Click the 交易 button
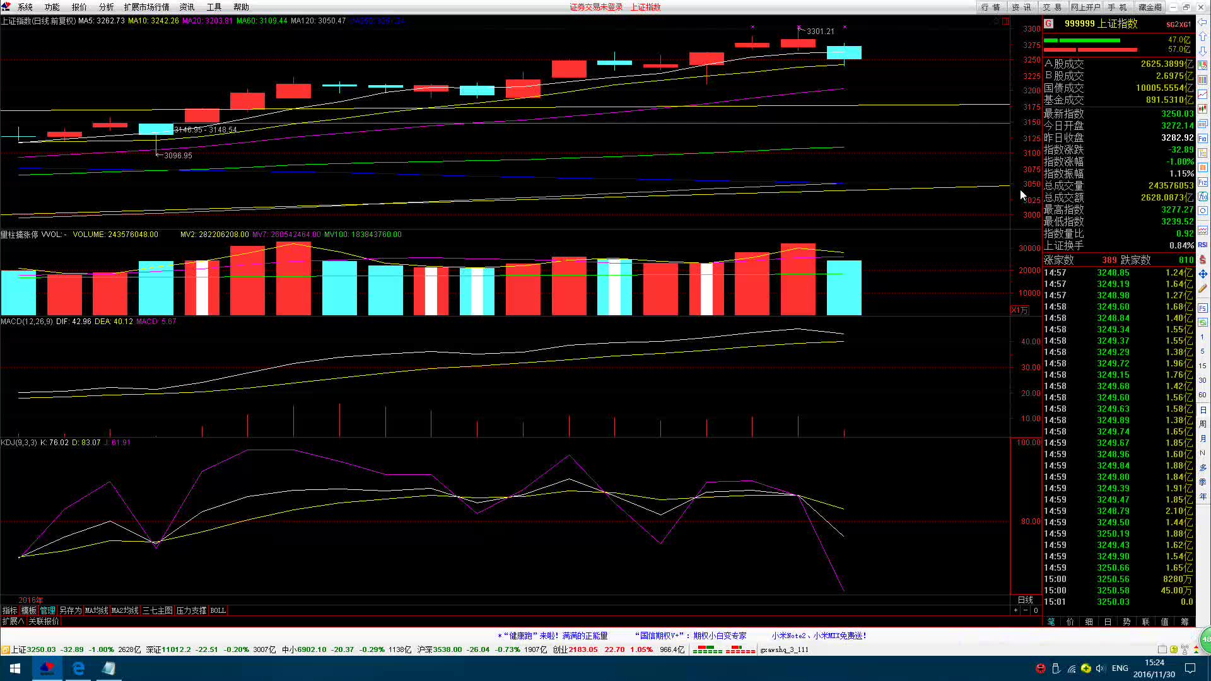The height and width of the screenshot is (681, 1211). click(x=1052, y=7)
